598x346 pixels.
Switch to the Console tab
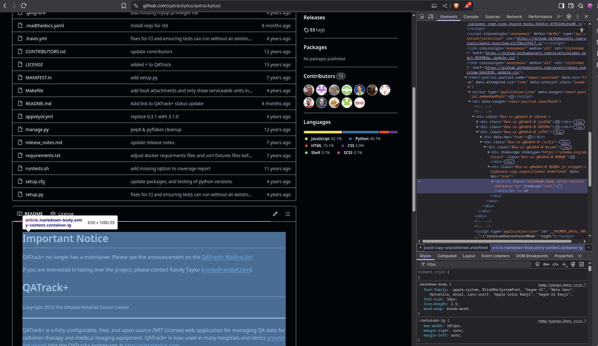pos(471,17)
